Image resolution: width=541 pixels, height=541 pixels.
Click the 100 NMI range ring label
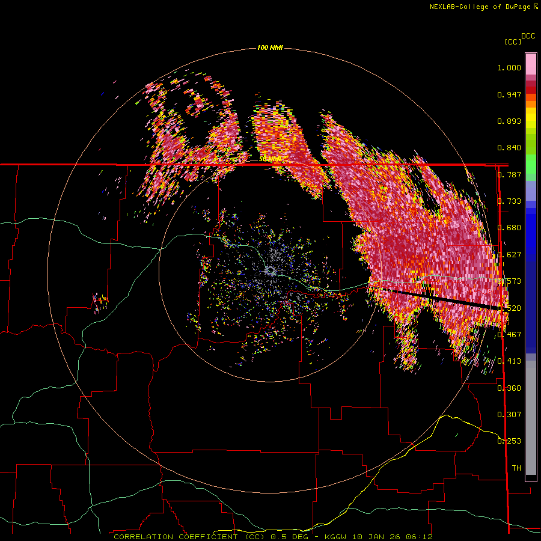tap(270, 47)
